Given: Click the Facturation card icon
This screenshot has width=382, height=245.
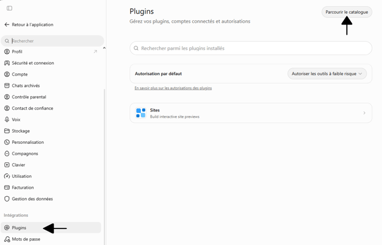Looking at the screenshot, I should [7, 188].
